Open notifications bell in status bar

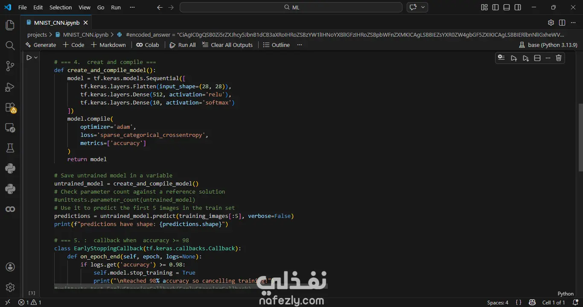pyautogui.click(x=574, y=302)
